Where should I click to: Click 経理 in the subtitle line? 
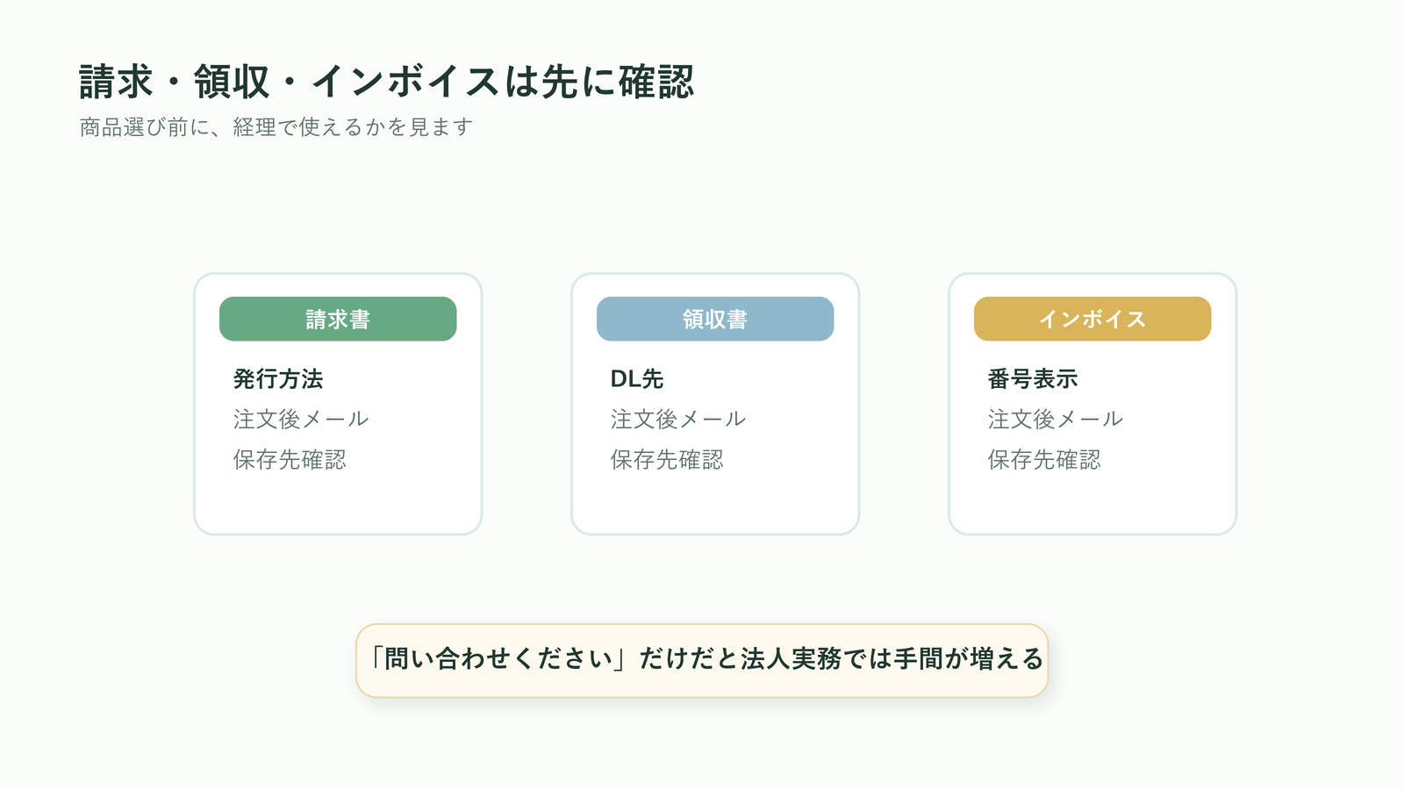pyautogui.click(x=254, y=127)
